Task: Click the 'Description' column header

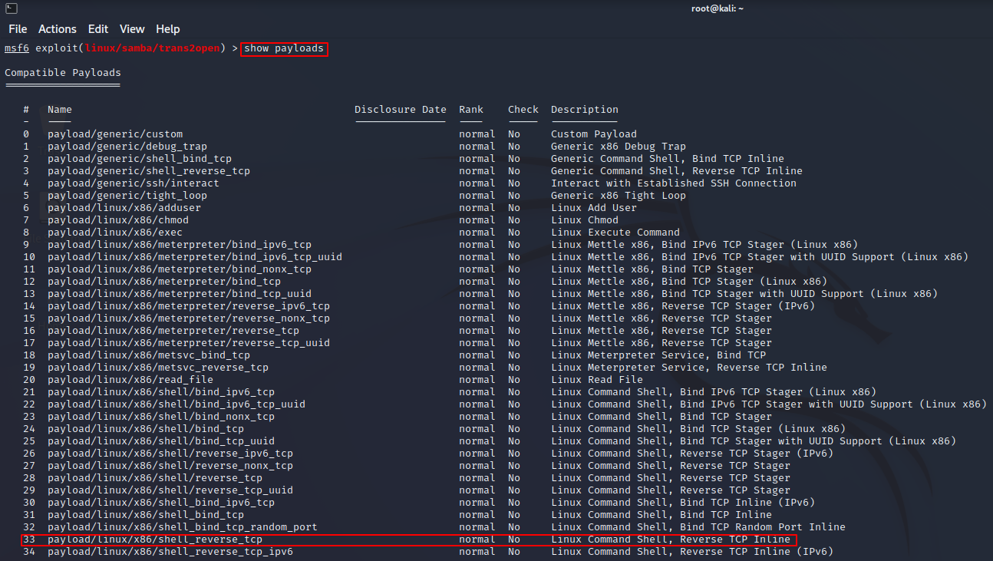Action: click(584, 110)
